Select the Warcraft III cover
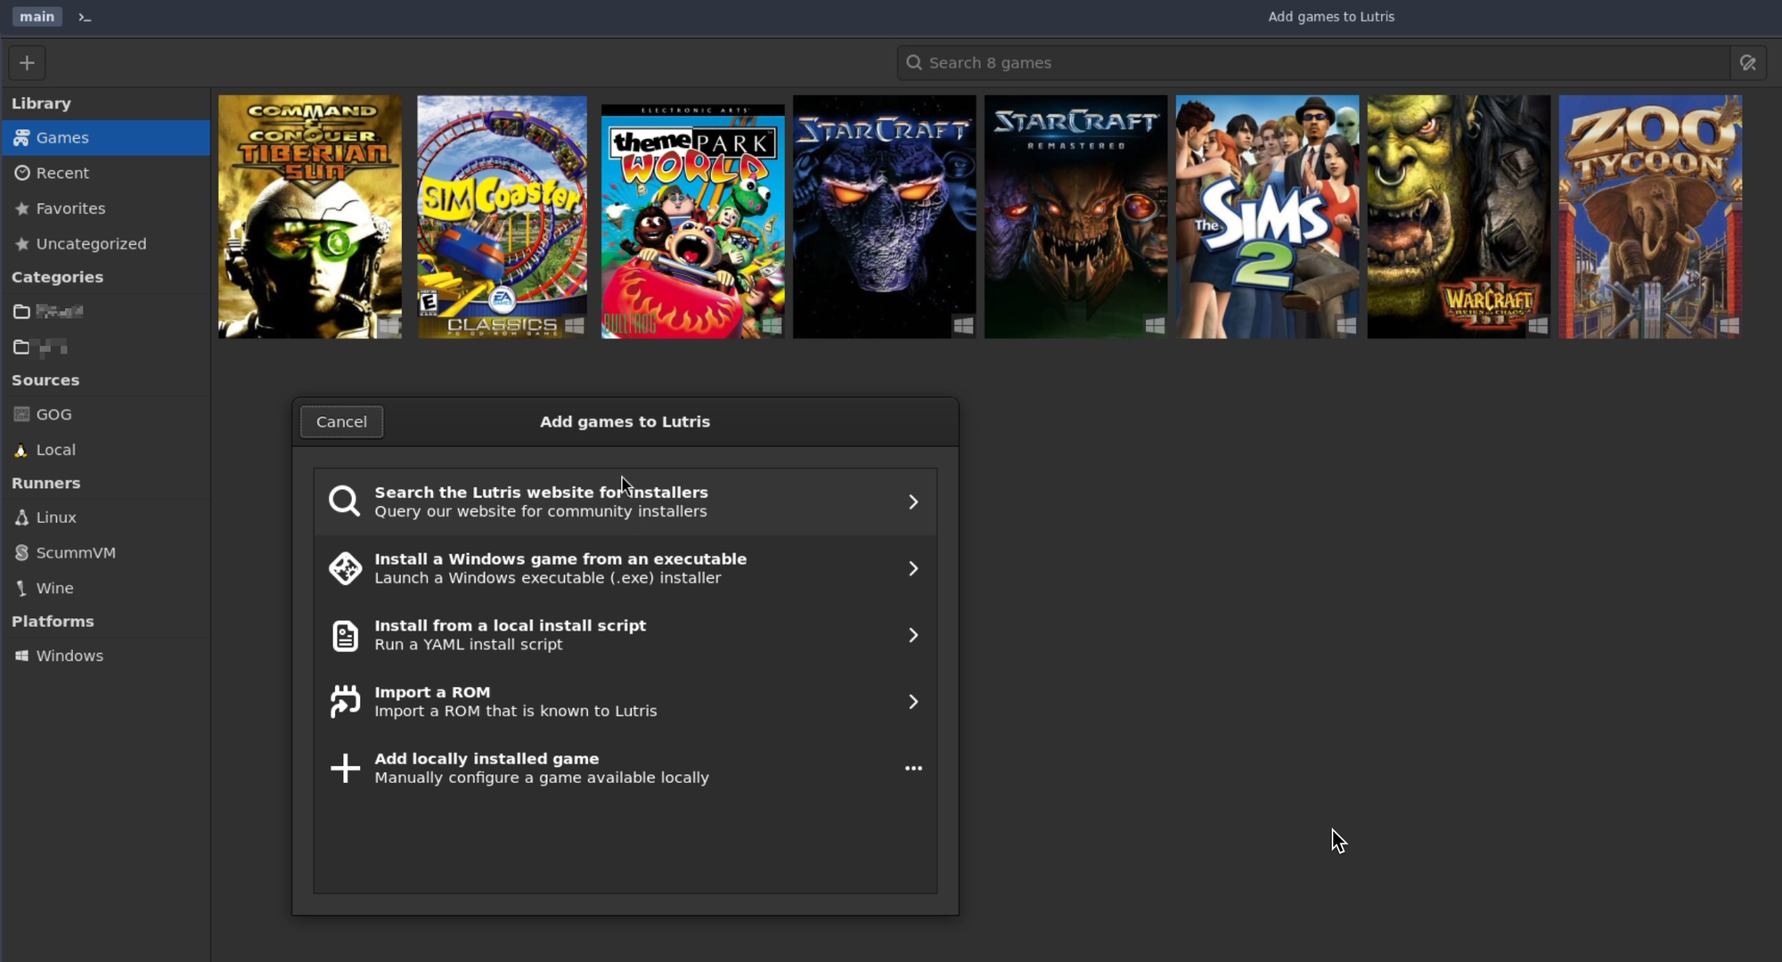This screenshot has width=1782, height=962. pyautogui.click(x=1459, y=216)
